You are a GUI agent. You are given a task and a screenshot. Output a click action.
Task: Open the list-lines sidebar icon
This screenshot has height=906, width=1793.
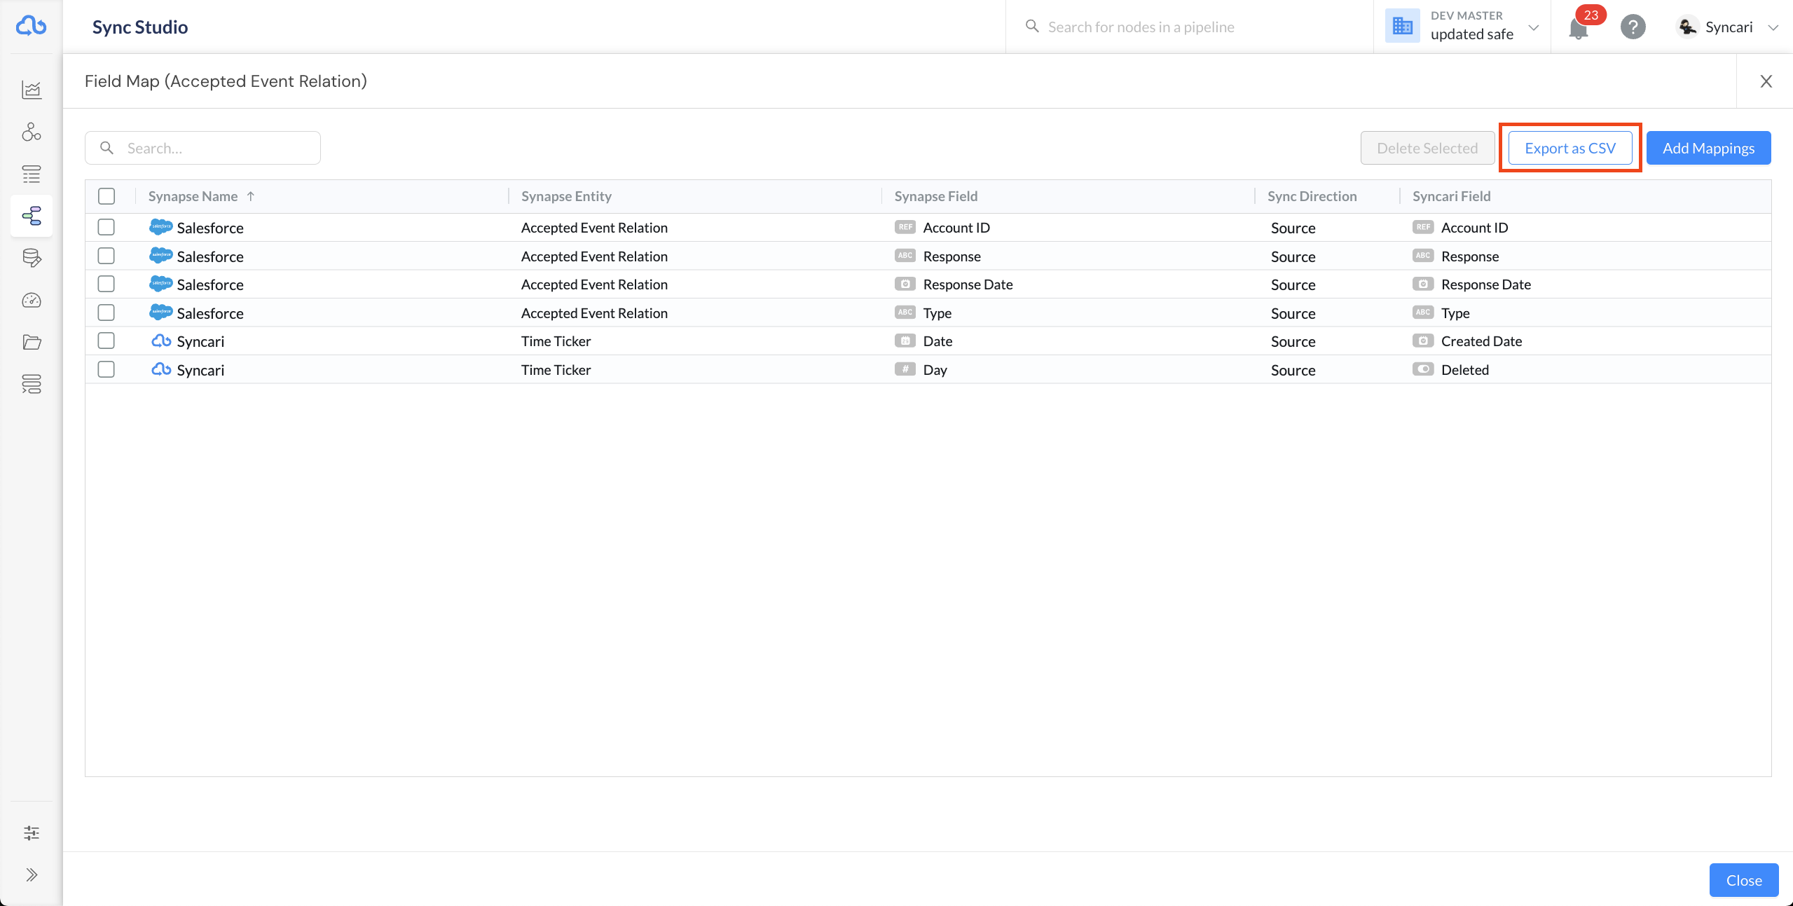pyautogui.click(x=32, y=174)
